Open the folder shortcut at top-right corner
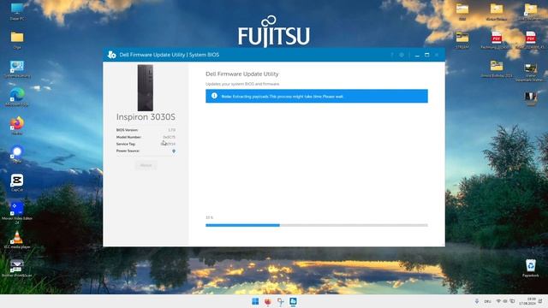The height and width of the screenshot is (308, 548). click(531, 11)
